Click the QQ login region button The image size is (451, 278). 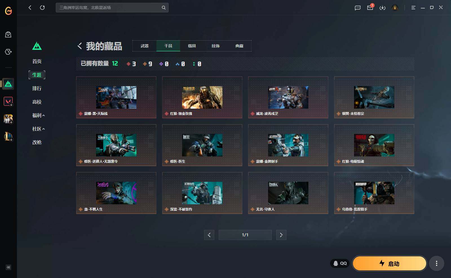(340, 263)
